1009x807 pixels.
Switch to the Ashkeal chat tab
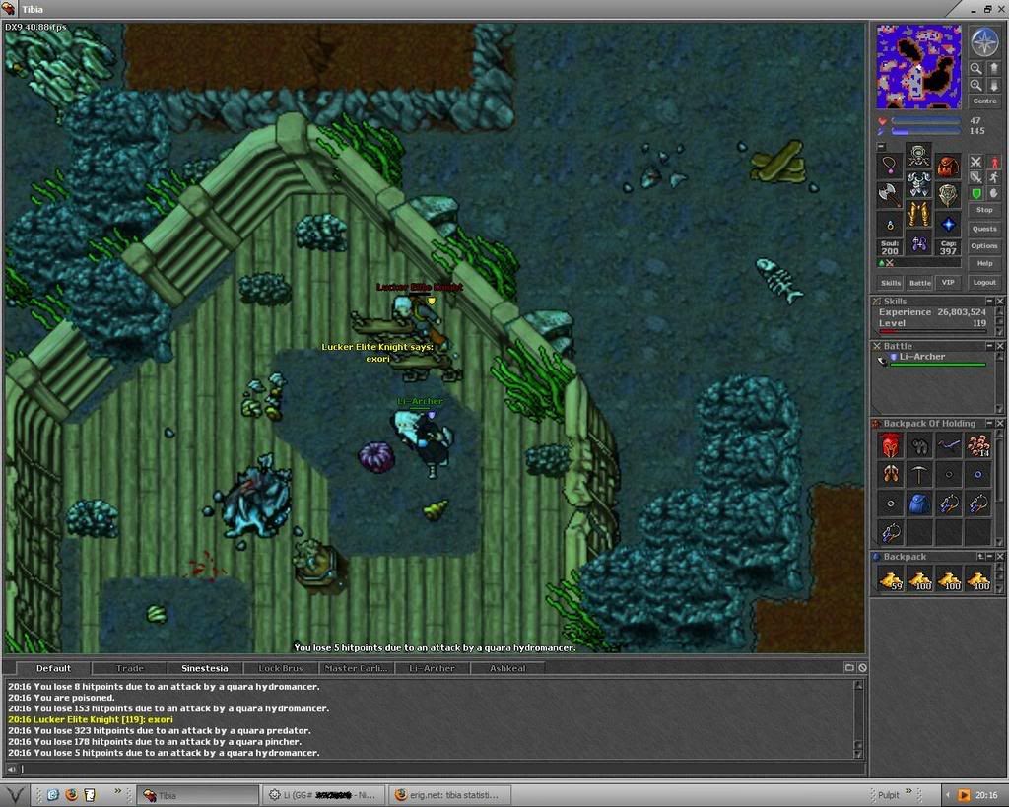pos(507,668)
